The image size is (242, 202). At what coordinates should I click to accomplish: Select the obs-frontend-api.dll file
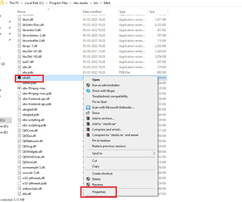coord(36,99)
